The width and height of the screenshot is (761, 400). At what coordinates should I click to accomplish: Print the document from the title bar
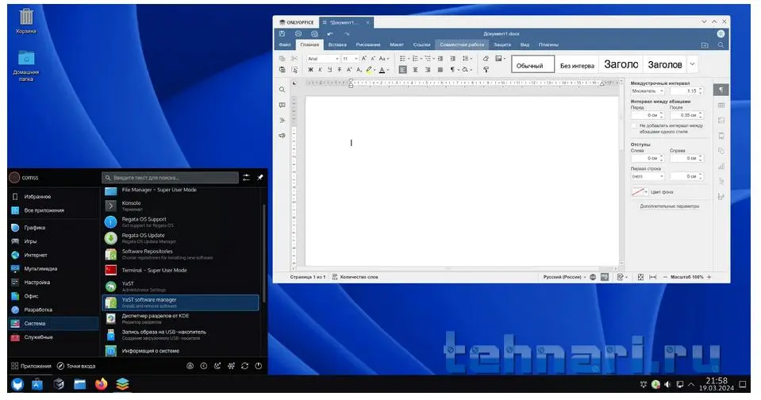click(x=298, y=33)
